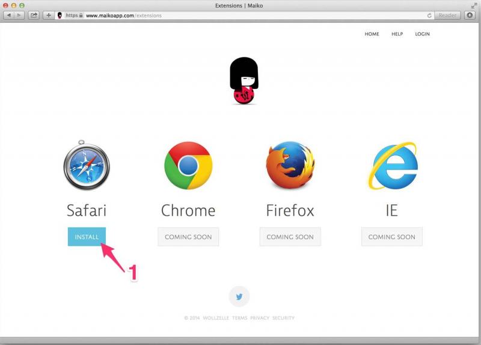
Task: Open the Share button in toolbar
Action: [34, 15]
